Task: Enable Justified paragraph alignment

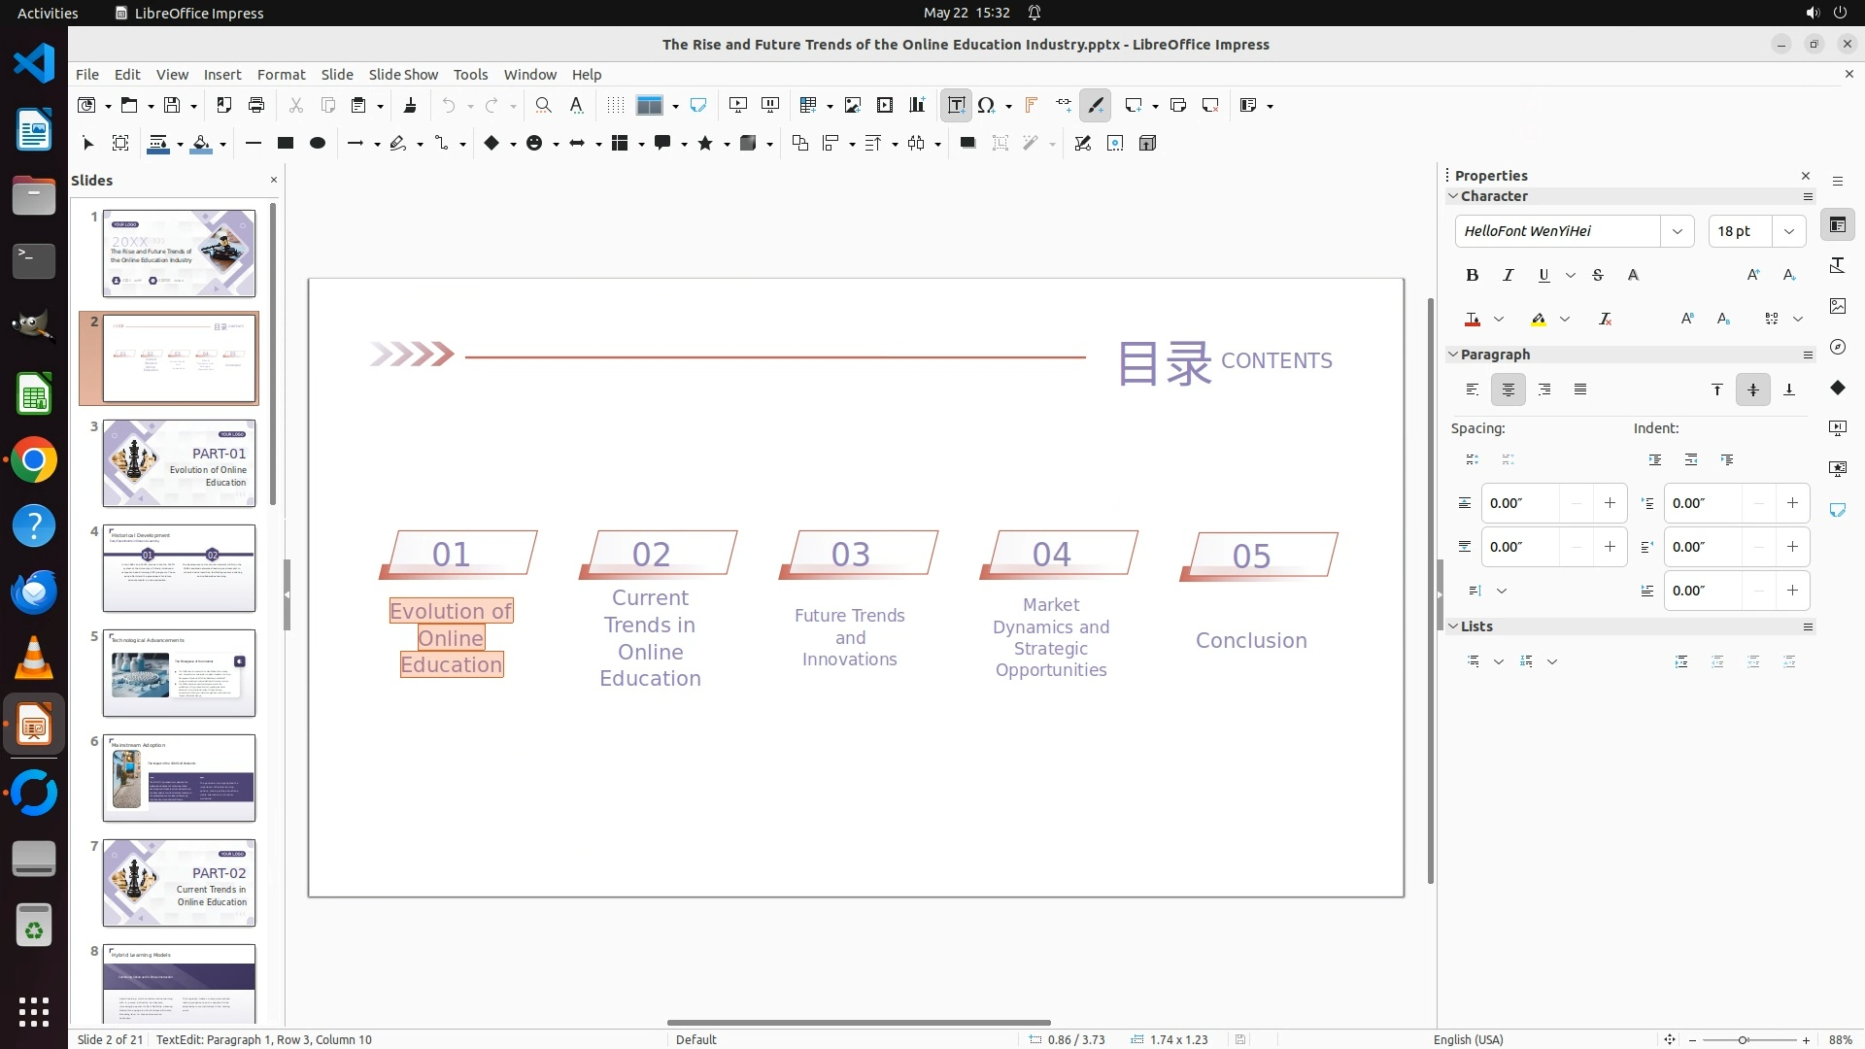Action: coord(1580,390)
